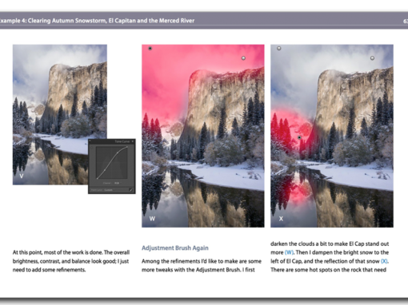Click the Adjustment Brush Again heading

175,248
